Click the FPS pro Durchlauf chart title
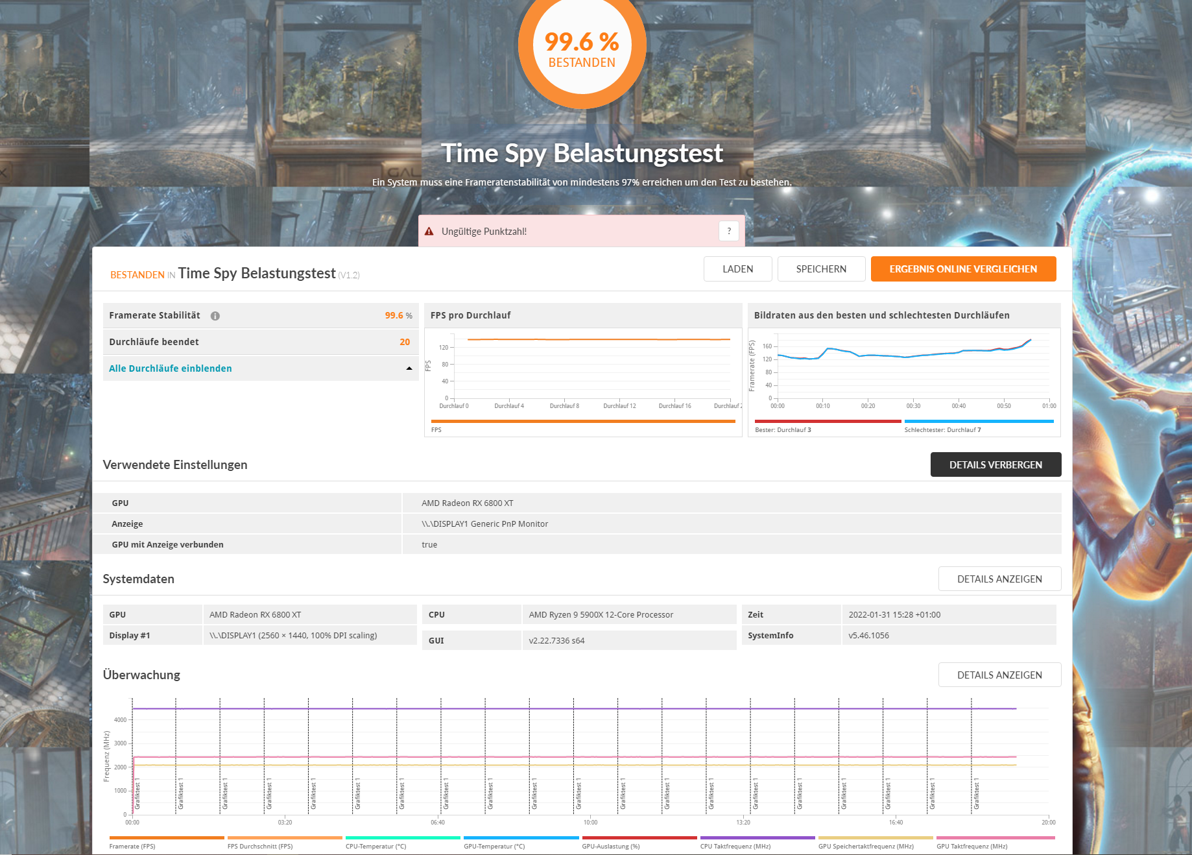Screen dimensions: 1192x855 [470, 315]
